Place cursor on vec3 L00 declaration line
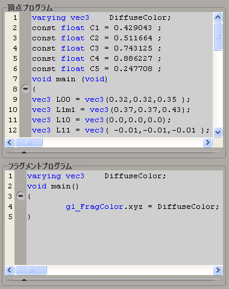Screen dimensions: 229x289 [x=111, y=99]
